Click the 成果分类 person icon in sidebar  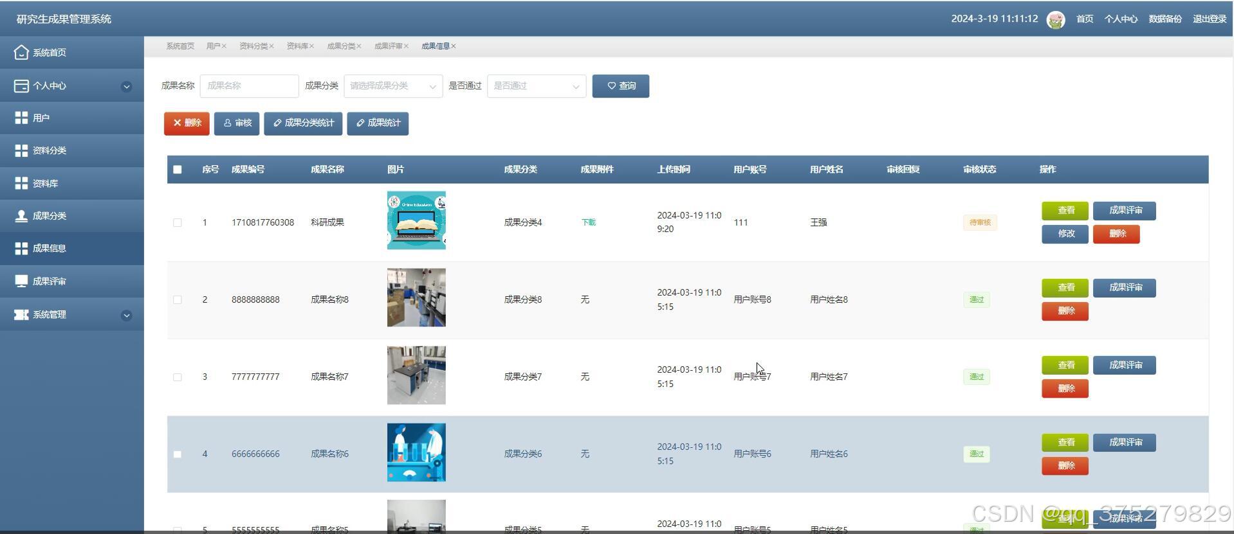coord(21,216)
